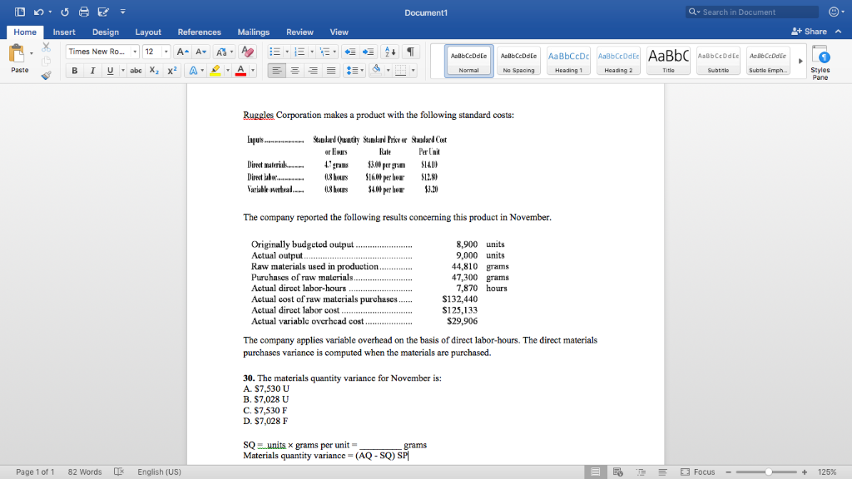Apply the No Spacing style

518,60
